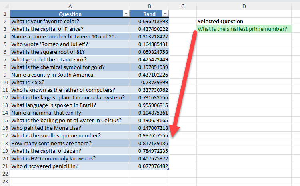
Task: Click 'What is the chemical symbol for gold?'
Action: [70, 67]
